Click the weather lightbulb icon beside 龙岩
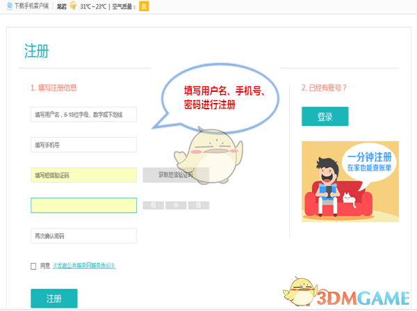This screenshot has width=417, height=311. [x=73, y=6]
